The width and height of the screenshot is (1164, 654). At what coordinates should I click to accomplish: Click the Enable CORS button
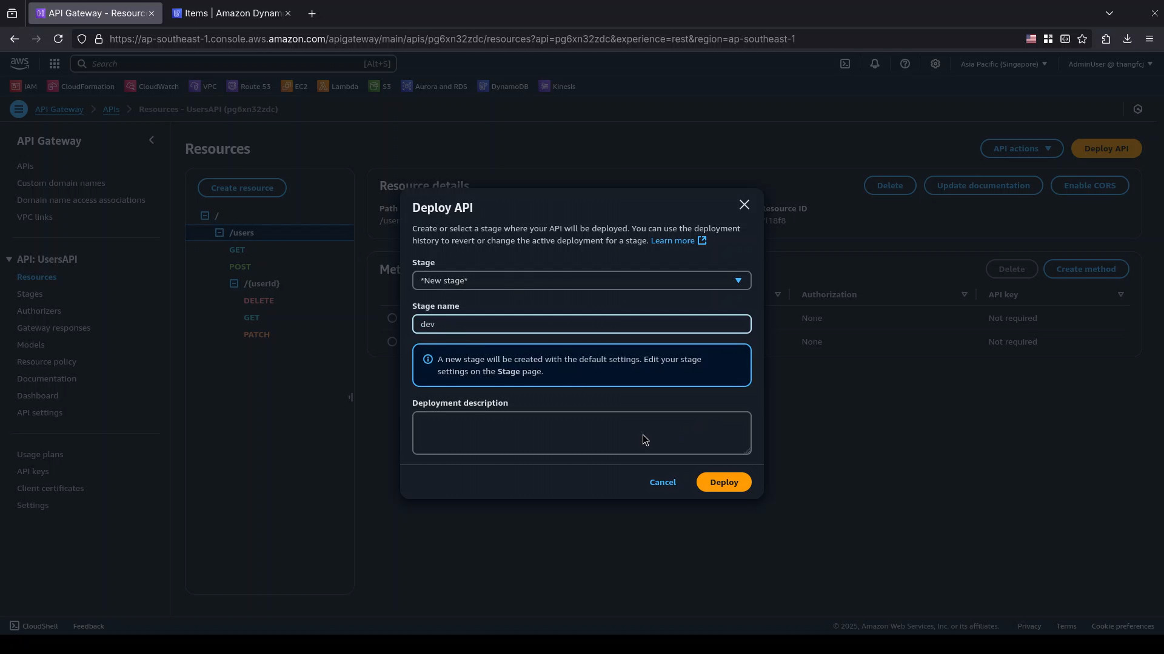point(1089,185)
